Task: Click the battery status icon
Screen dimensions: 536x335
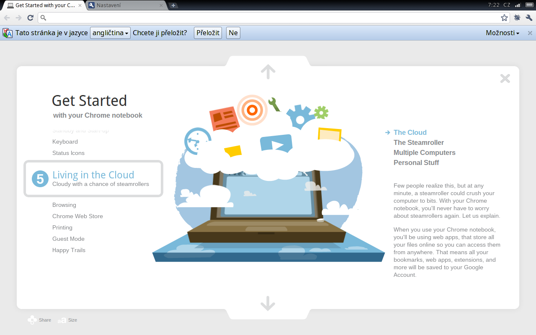Action: click(529, 5)
